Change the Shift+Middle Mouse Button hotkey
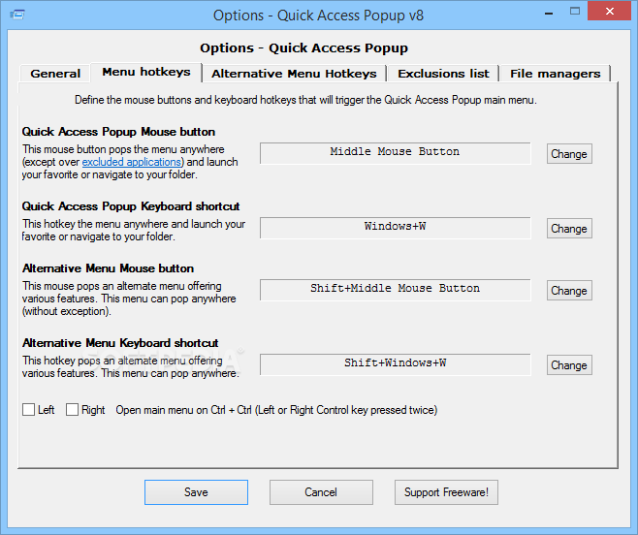 click(569, 291)
